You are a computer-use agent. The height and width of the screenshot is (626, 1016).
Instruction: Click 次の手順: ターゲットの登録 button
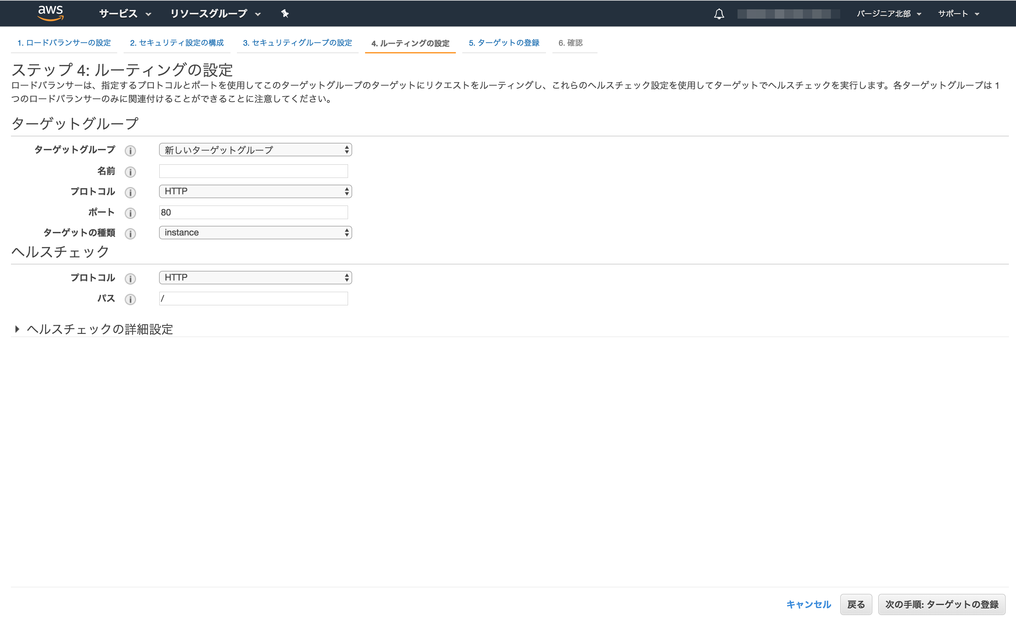click(942, 604)
